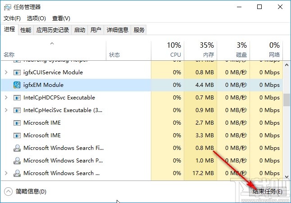Screen dimensions: 291x203
Task: Click the IntelCpHDCPSvc Executable process icon
Action: (17, 98)
